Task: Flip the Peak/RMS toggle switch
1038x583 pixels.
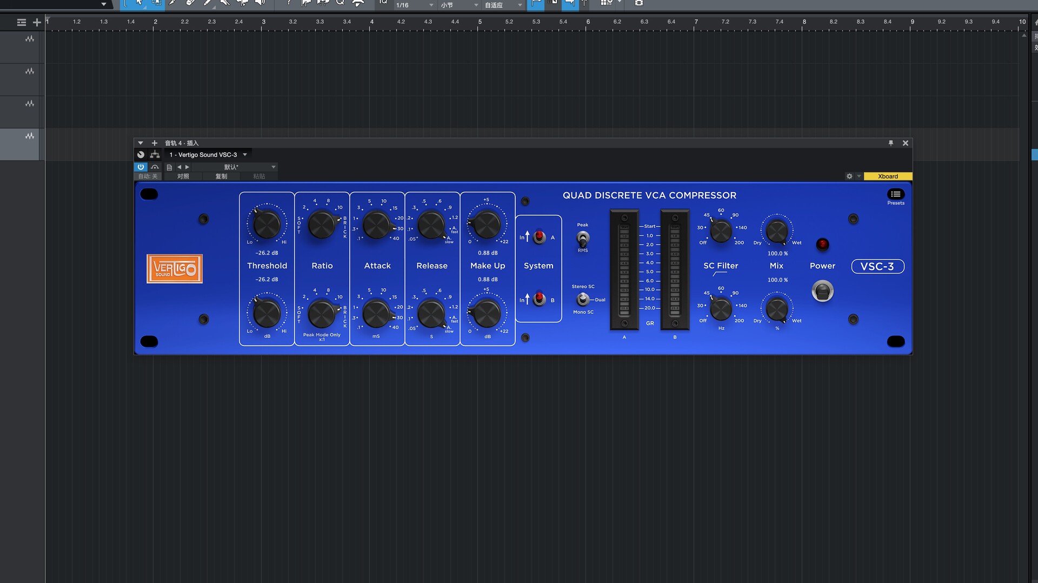Action: point(583,238)
